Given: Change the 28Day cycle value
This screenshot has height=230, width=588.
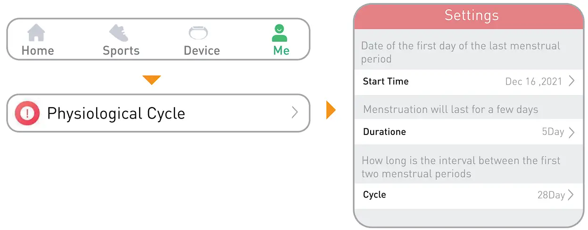Looking at the screenshot, I should click(551, 195).
